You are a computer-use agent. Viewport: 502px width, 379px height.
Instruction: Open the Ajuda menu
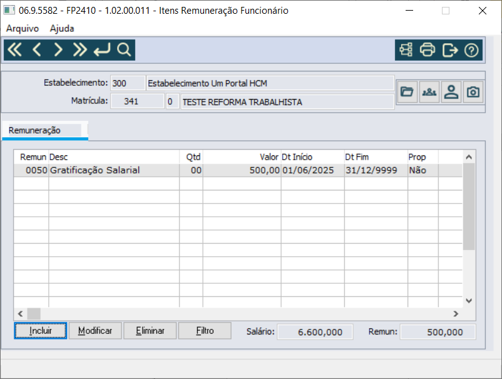pyautogui.click(x=62, y=29)
